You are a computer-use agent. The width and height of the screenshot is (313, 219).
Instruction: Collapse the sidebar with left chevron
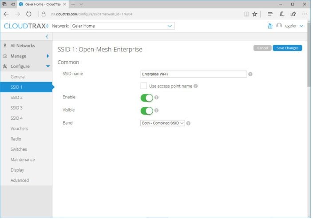pos(47,36)
